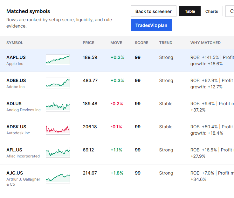The image size is (234, 198).
Task: Open the AAPL.US sparkline chart
Action: 58,60
